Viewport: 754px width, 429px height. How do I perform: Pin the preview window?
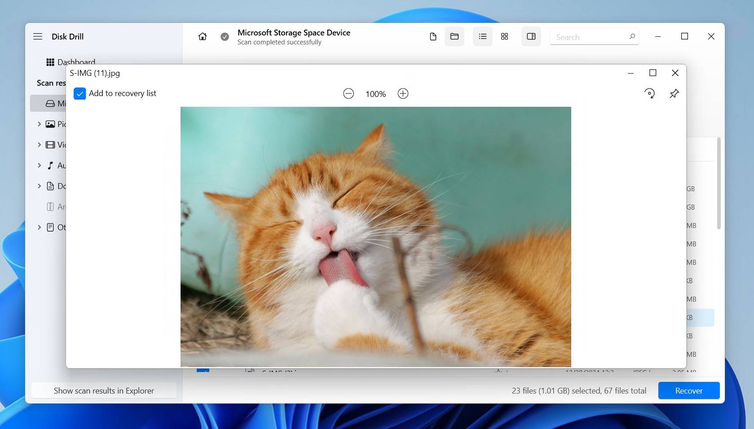[x=674, y=94]
